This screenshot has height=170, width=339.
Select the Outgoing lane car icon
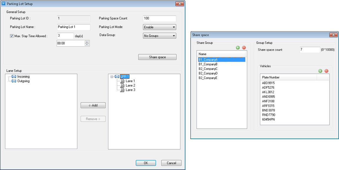14,81
